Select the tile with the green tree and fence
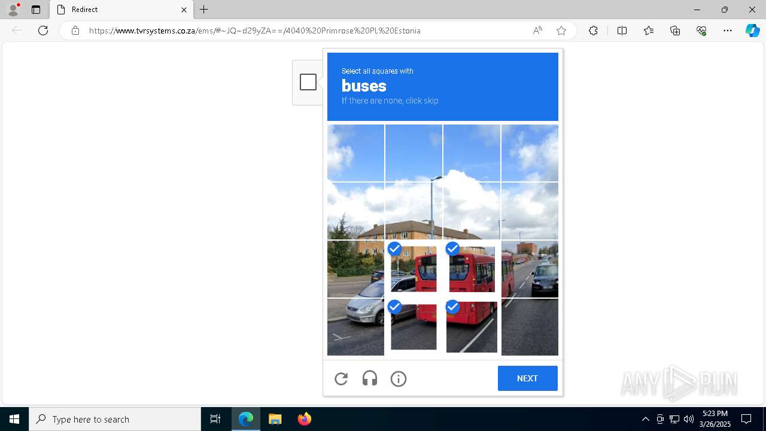Viewport: 766px width, 431px height. click(x=355, y=269)
